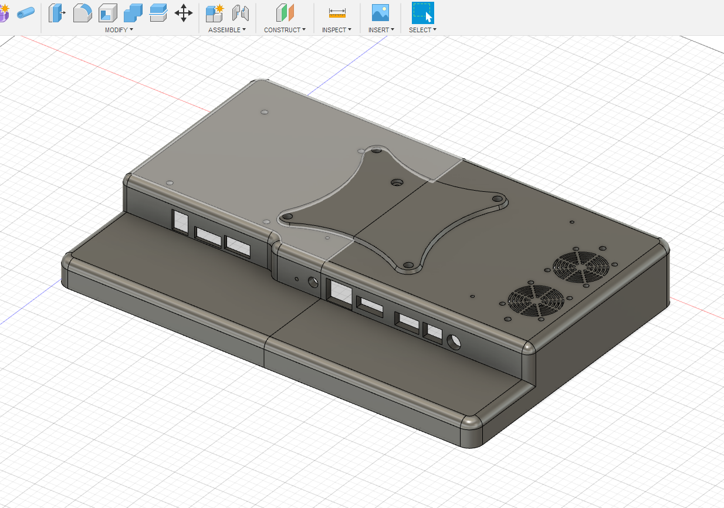
Task: Select the Pipe tool icon
Action: [25, 12]
